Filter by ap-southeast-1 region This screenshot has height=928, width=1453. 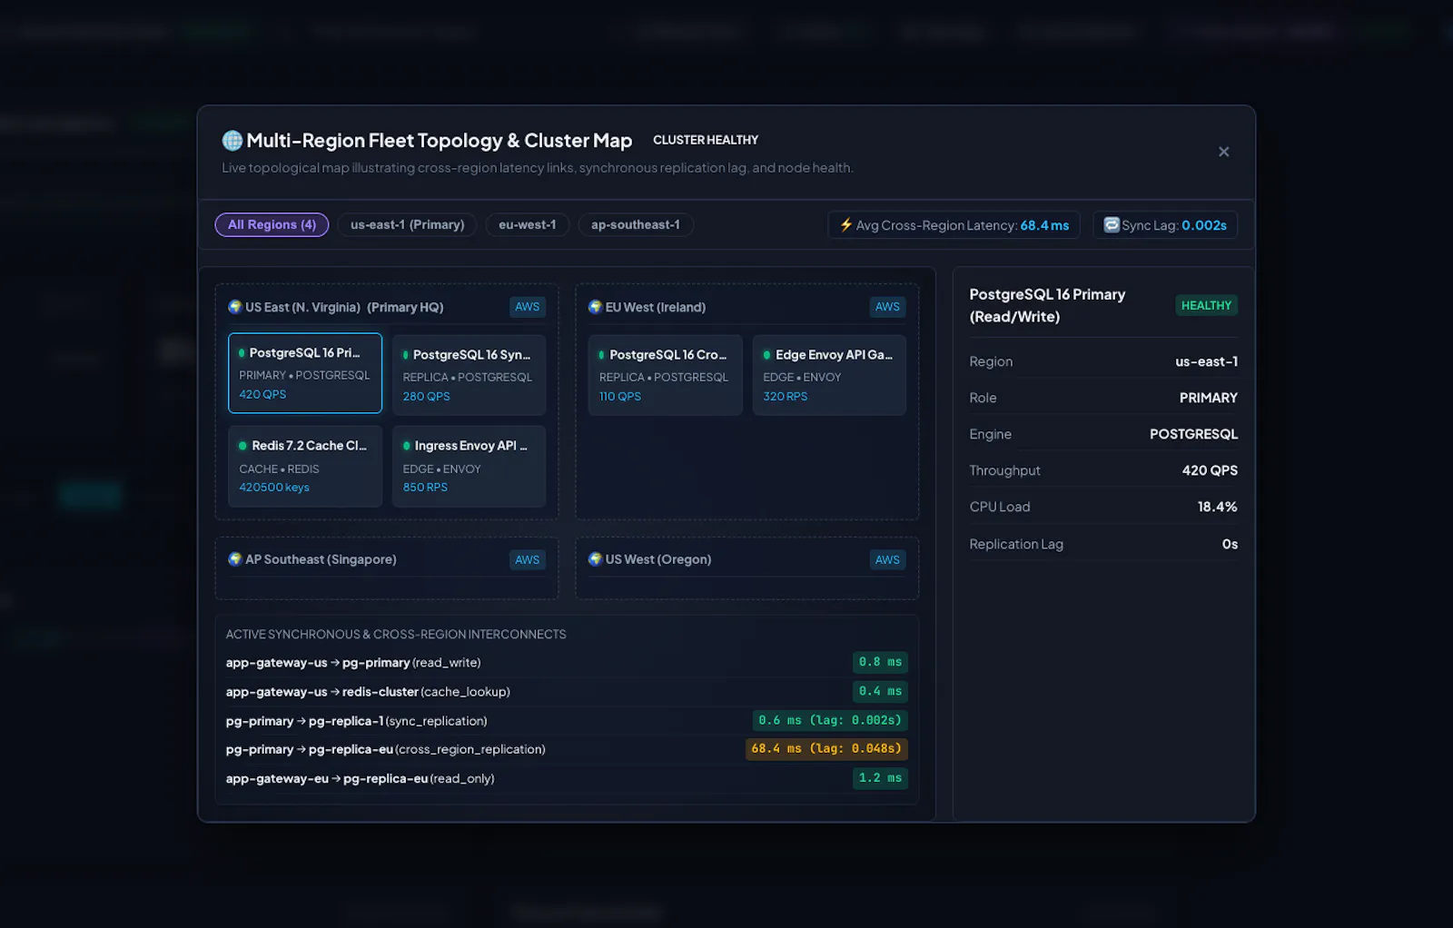point(635,224)
